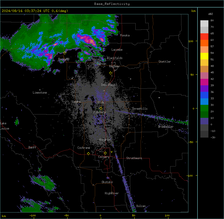Click the Sylvan label

click(101, 64)
